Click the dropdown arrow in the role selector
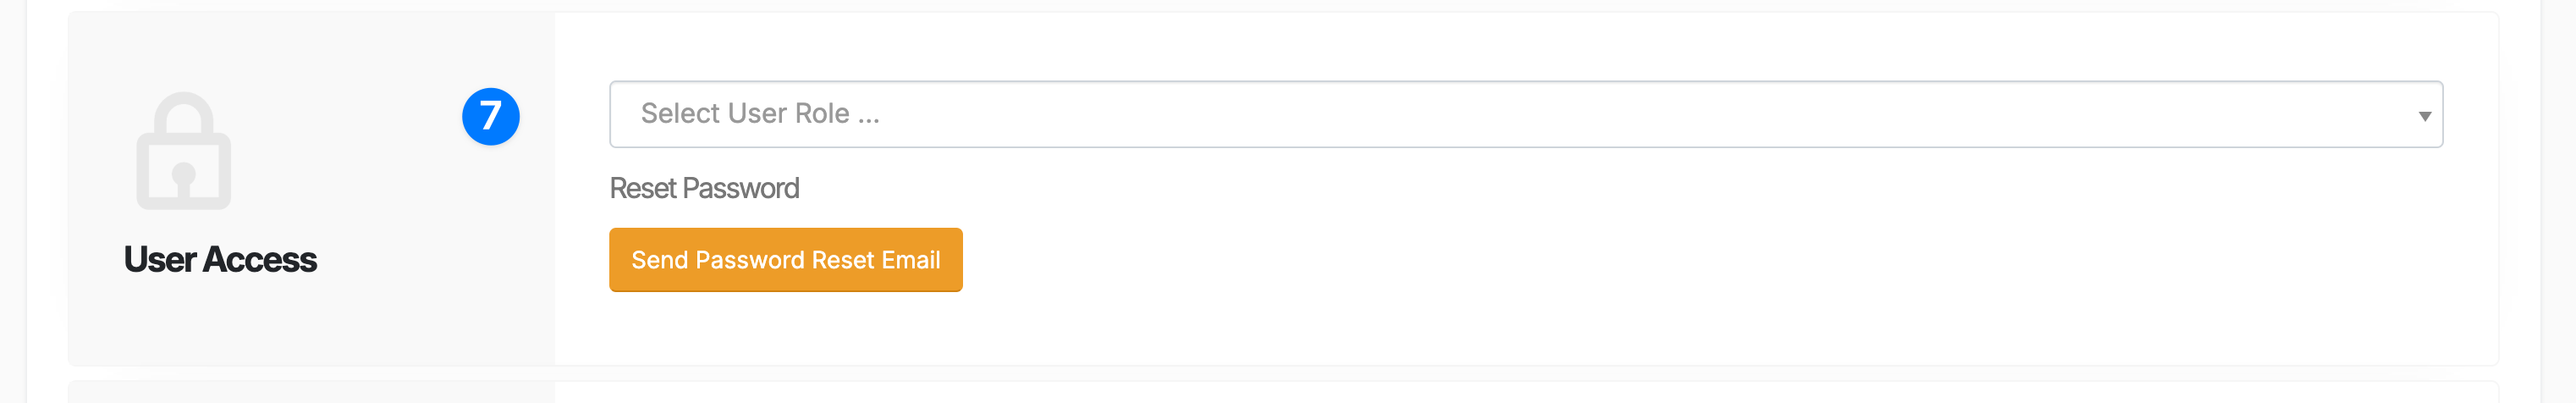This screenshot has height=403, width=2576. tap(2424, 116)
